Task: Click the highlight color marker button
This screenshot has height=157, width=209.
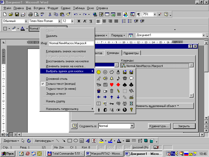Action: point(14,29)
